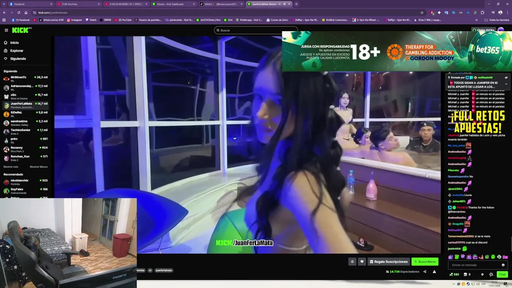This screenshot has width=512, height=288.
Task: Open xQc channel in the sidebar
Action: [26, 96]
